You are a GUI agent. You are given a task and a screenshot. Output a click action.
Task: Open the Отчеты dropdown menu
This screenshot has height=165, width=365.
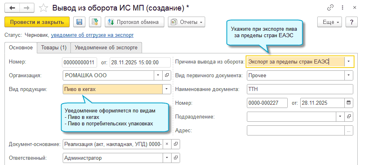186,22
